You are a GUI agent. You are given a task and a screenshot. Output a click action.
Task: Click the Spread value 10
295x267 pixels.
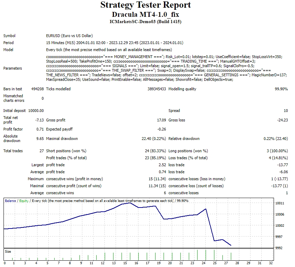coord(286,111)
